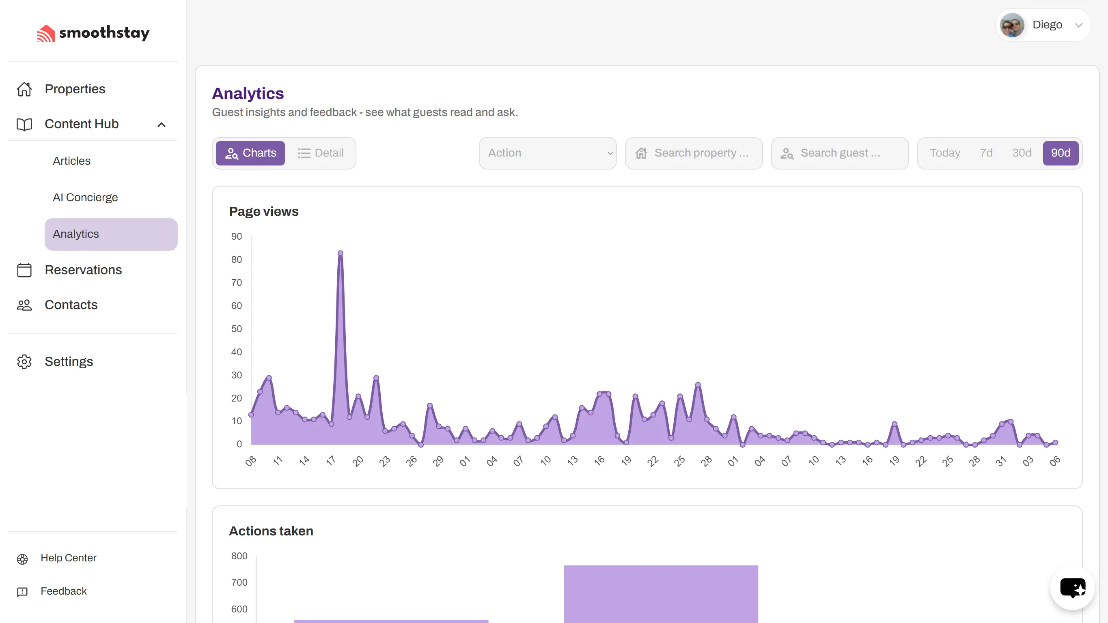Click the Help Center globe icon
The image size is (1108, 623).
22,559
